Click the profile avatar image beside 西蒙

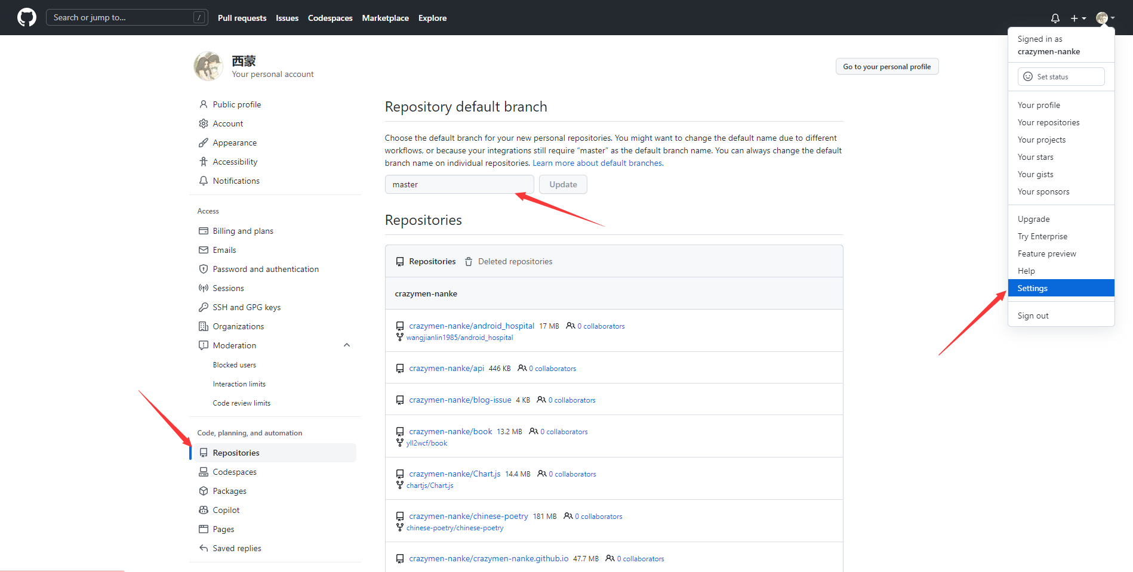208,66
